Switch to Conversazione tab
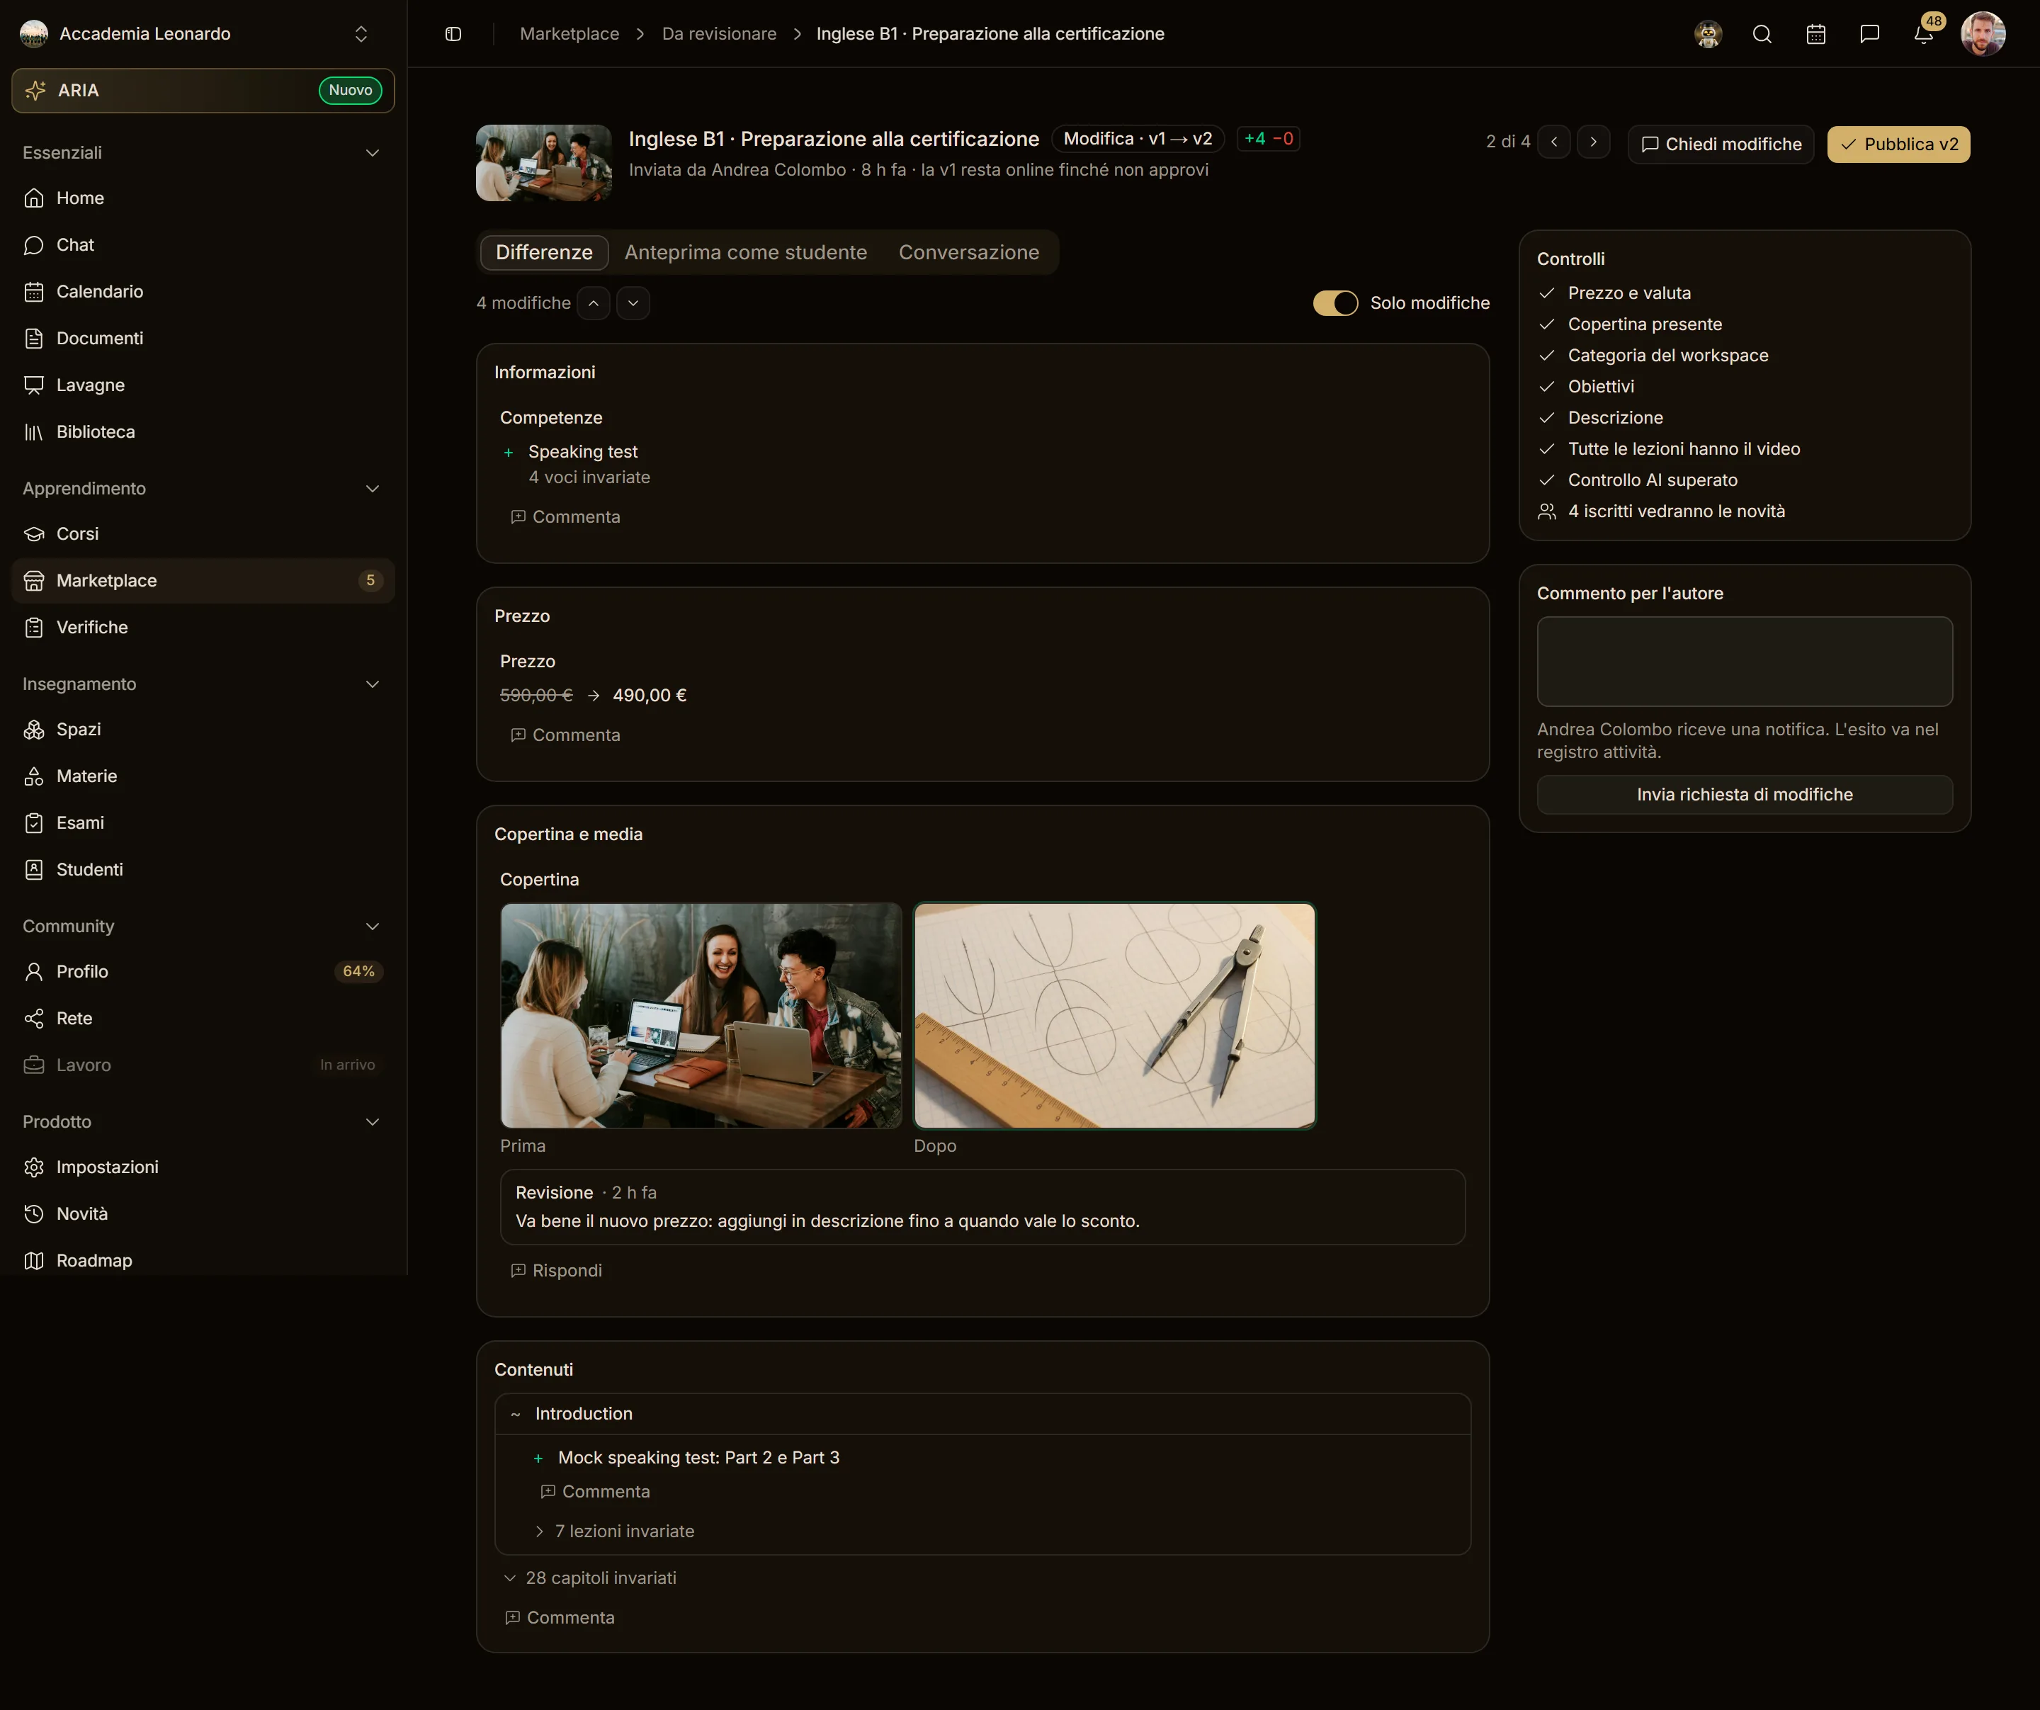The width and height of the screenshot is (2040, 1710). (968, 253)
